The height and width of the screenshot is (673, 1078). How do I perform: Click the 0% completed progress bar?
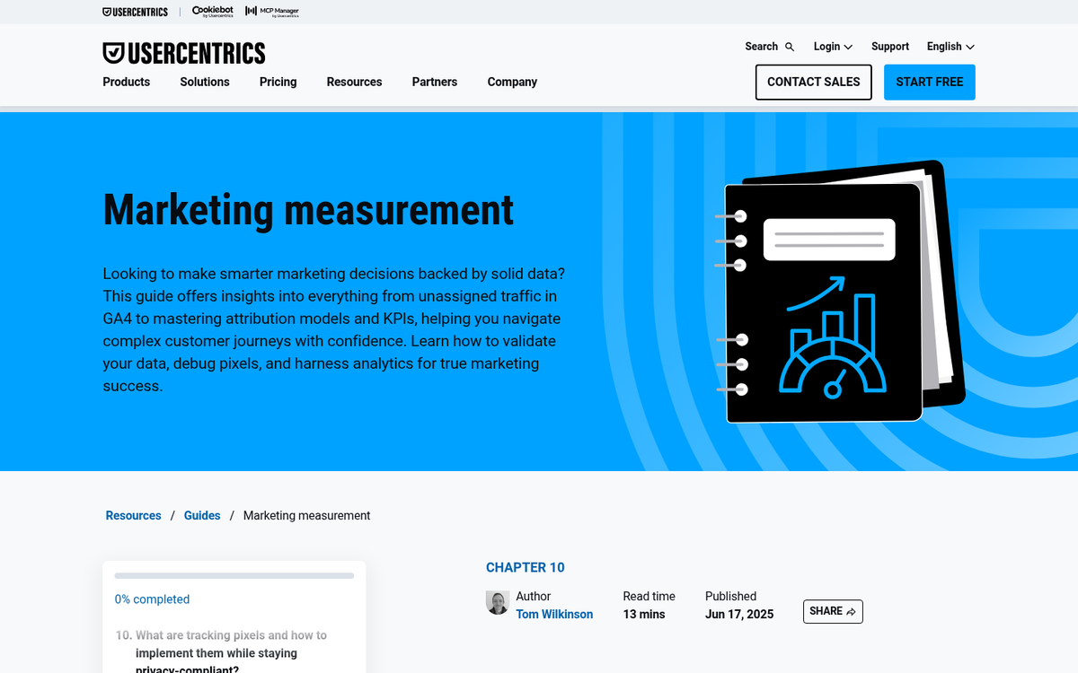pyautogui.click(x=234, y=575)
